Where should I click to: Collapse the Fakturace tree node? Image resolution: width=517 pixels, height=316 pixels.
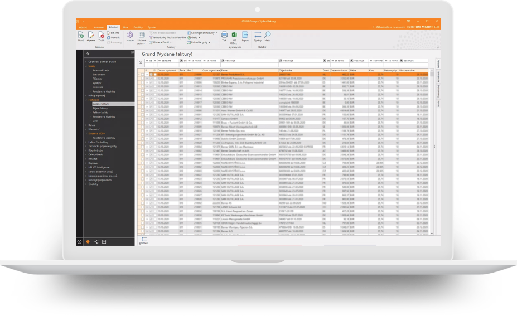pos(86,100)
